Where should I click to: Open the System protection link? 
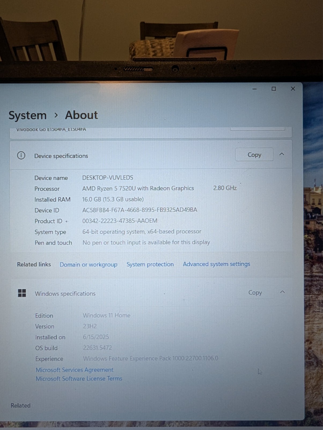[x=150, y=264]
